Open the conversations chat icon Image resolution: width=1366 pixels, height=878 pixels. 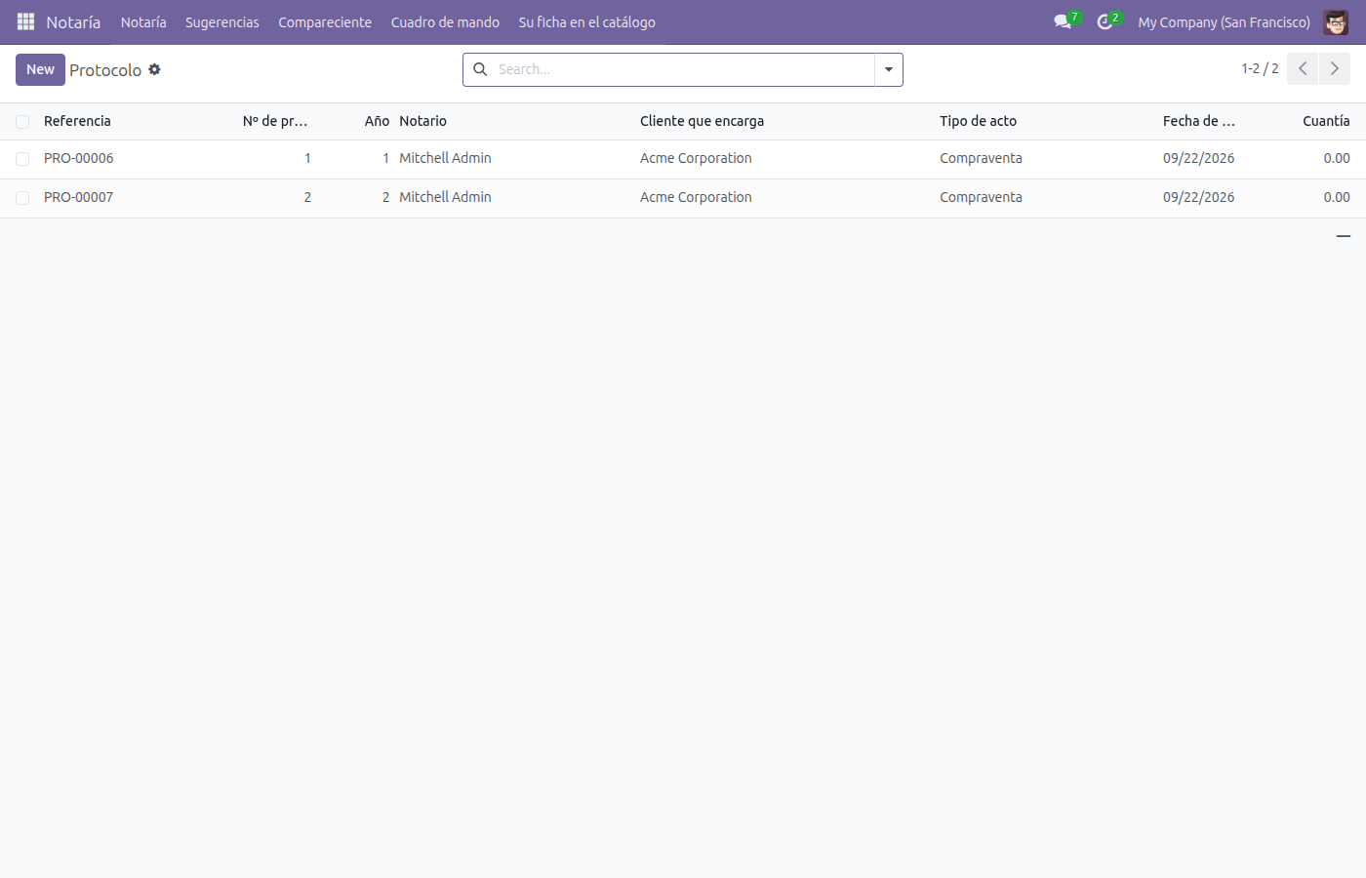coord(1063,21)
